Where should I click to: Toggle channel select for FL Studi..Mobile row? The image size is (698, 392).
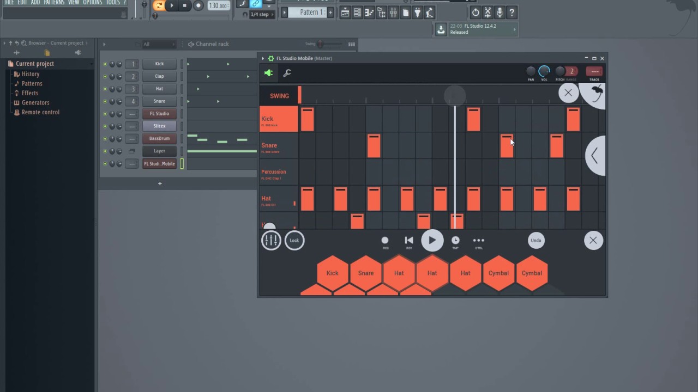pyautogui.click(x=182, y=163)
